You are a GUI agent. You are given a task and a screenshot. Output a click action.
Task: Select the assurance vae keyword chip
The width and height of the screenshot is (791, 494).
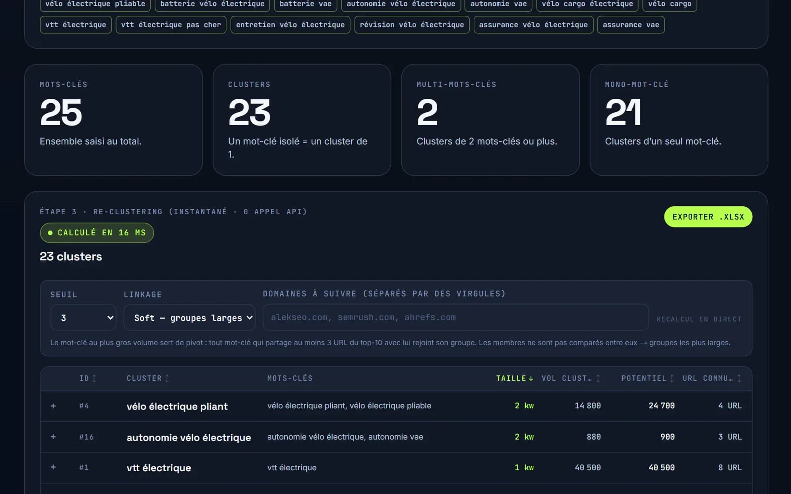pos(631,25)
